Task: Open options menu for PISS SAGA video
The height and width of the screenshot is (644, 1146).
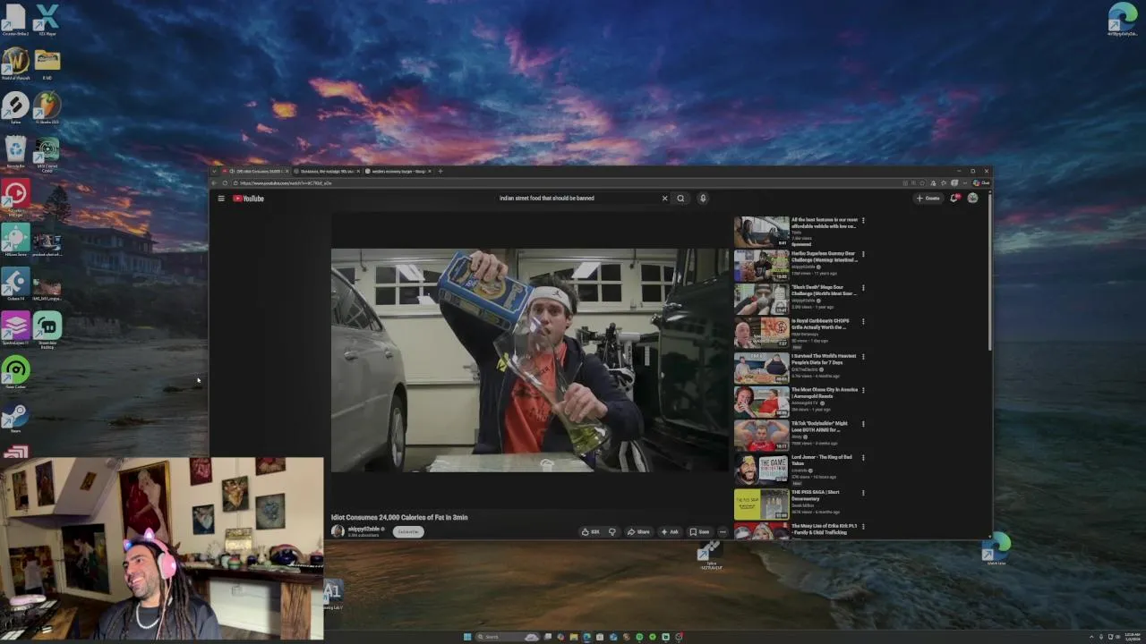Action: click(863, 492)
